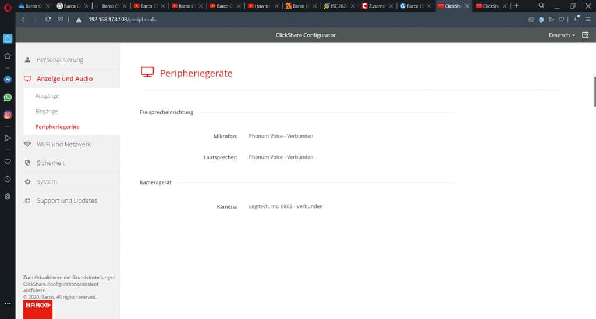Click the Peripheriegeräte monitor heading icon
Screen dimensions: 596x319
[147, 72]
